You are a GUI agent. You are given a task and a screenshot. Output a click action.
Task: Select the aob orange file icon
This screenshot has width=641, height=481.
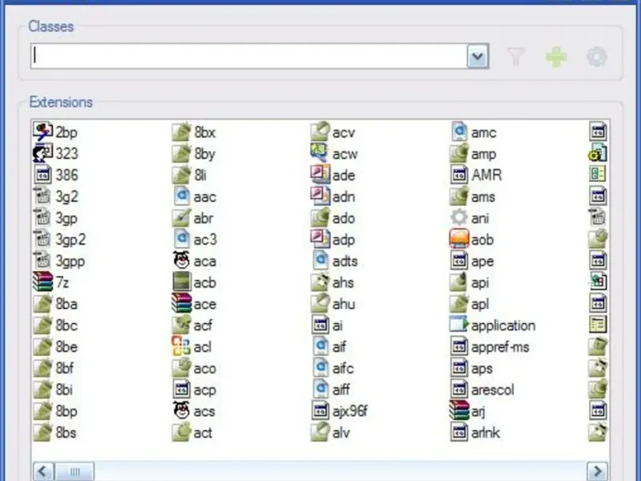(x=459, y=239)
